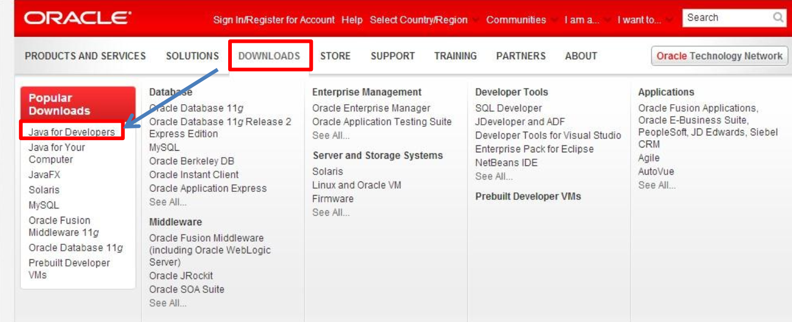Open JDeveloper and ADF
The width and height of the screenshot is (792, 322).
[x=520, y=122]
